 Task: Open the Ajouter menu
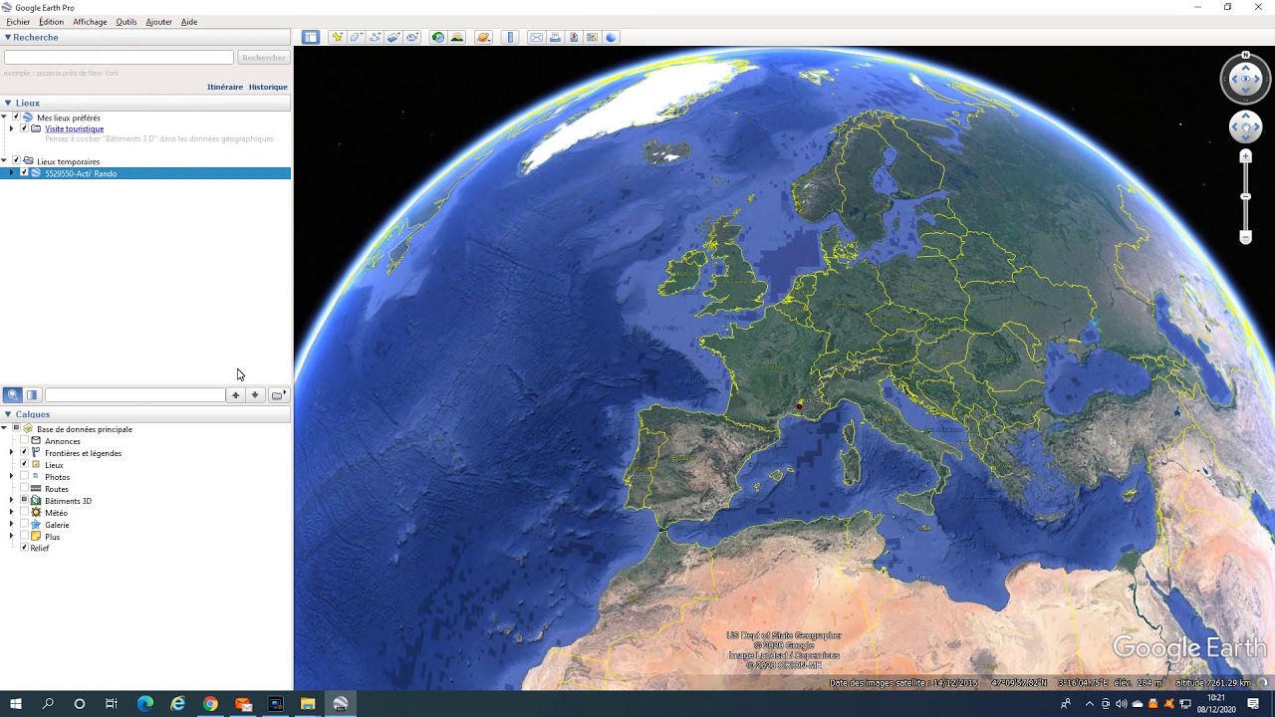point(158,22)
